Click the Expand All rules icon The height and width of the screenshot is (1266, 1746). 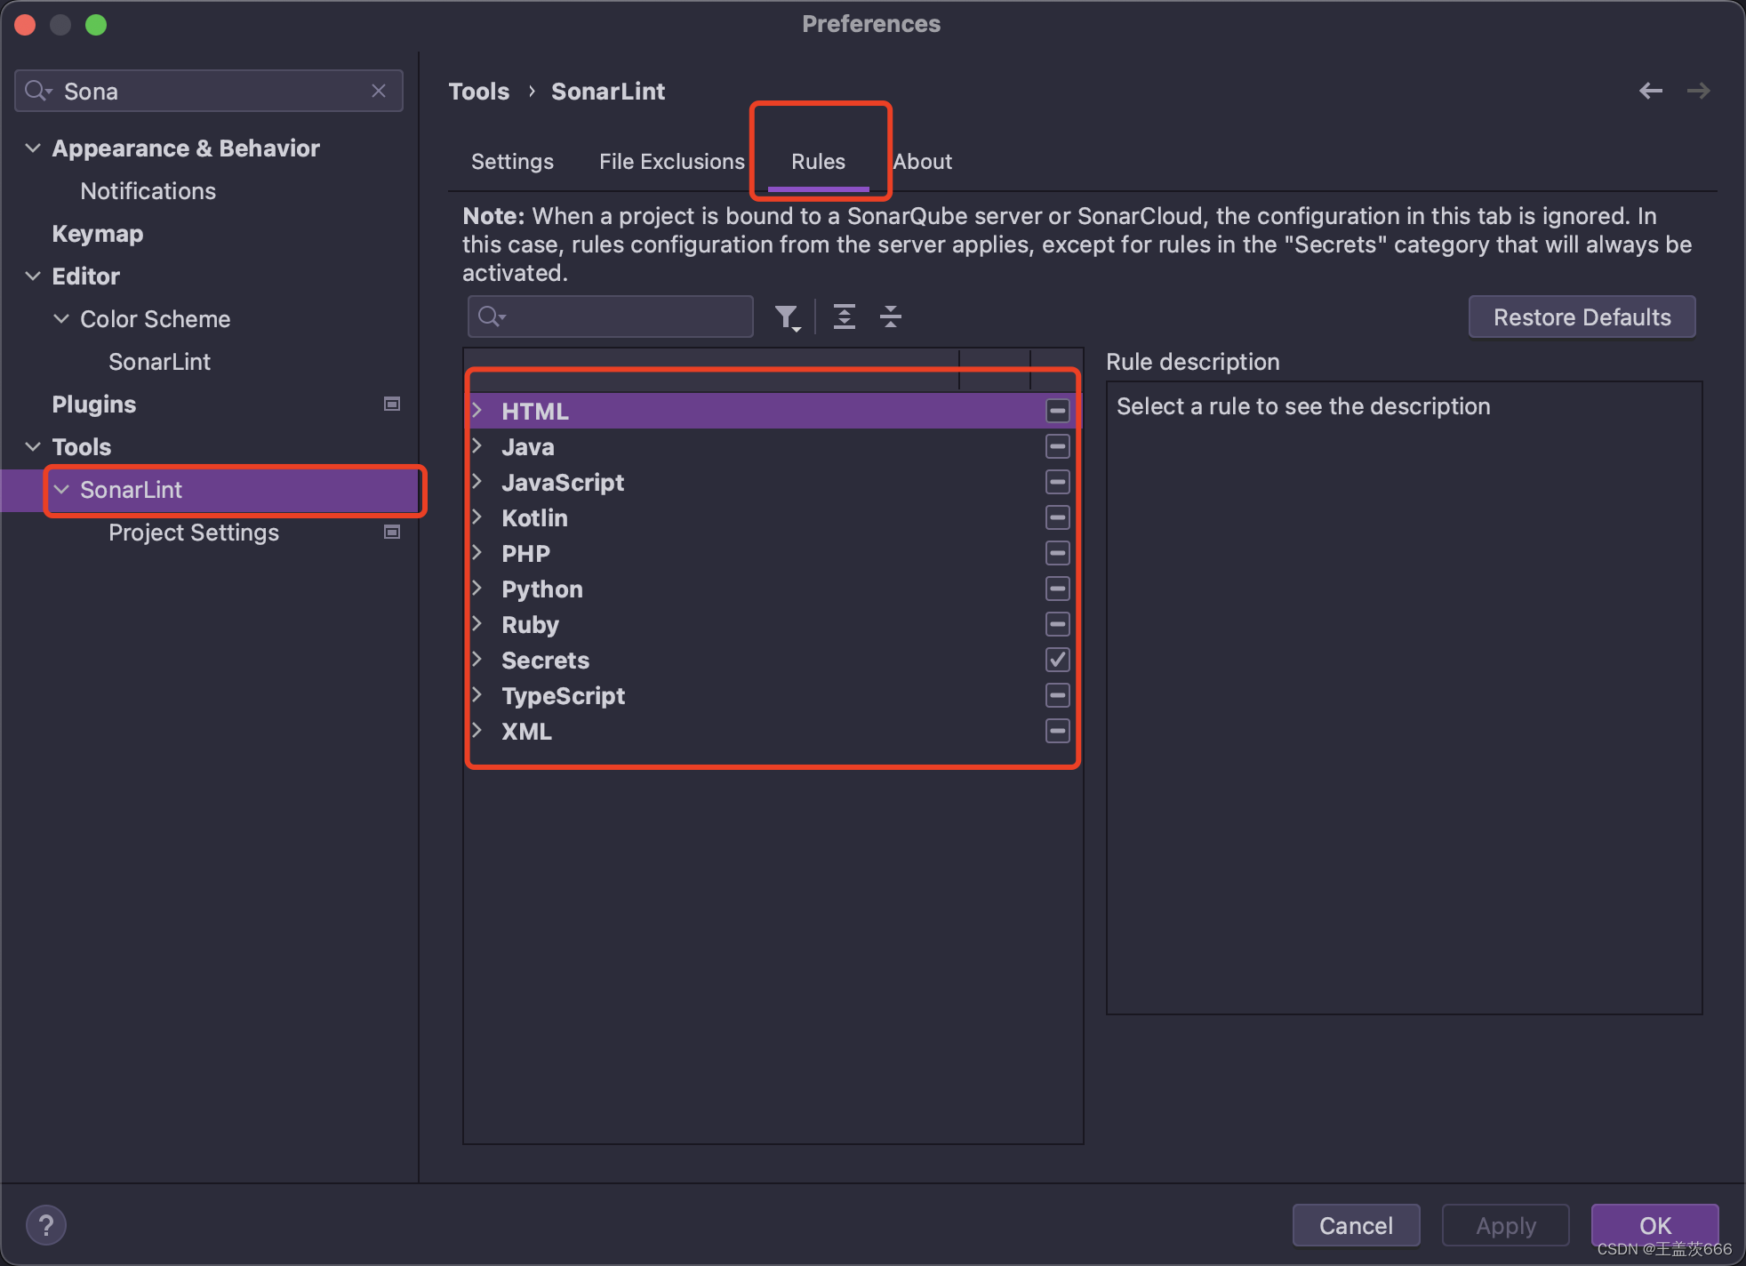(845, 316)
